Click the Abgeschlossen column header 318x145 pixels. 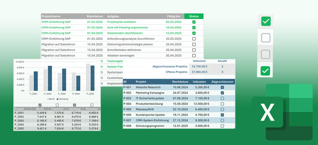pyautogui.click(x=222, y=82)
